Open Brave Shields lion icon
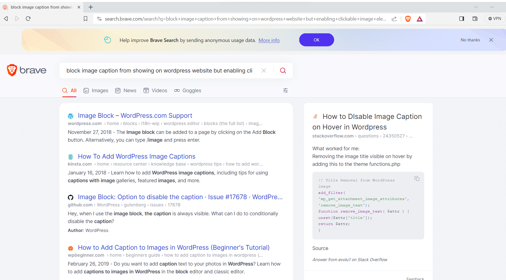The image size is (506, 280). point(408,19)
